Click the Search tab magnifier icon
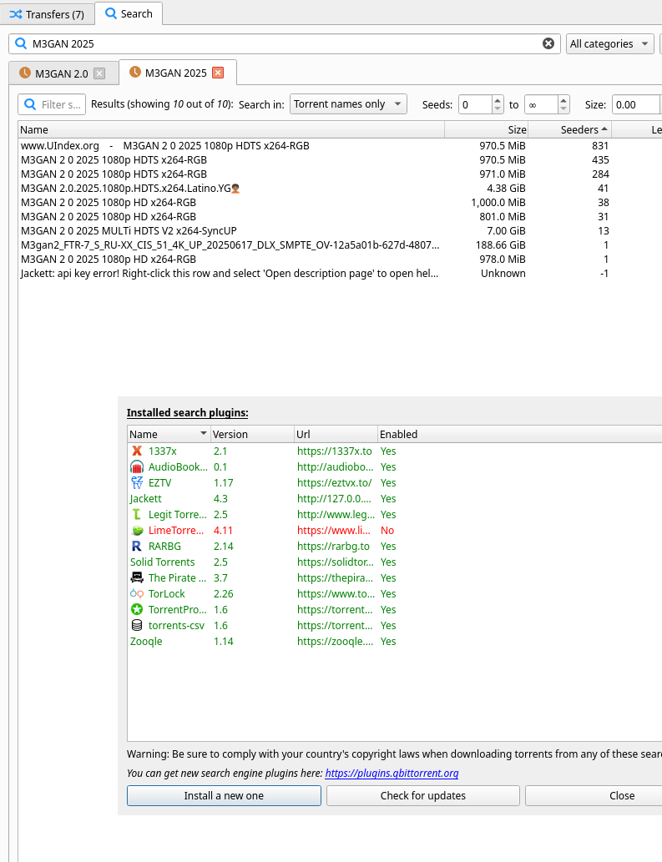662x862 pixels. (x=111, y=13)
